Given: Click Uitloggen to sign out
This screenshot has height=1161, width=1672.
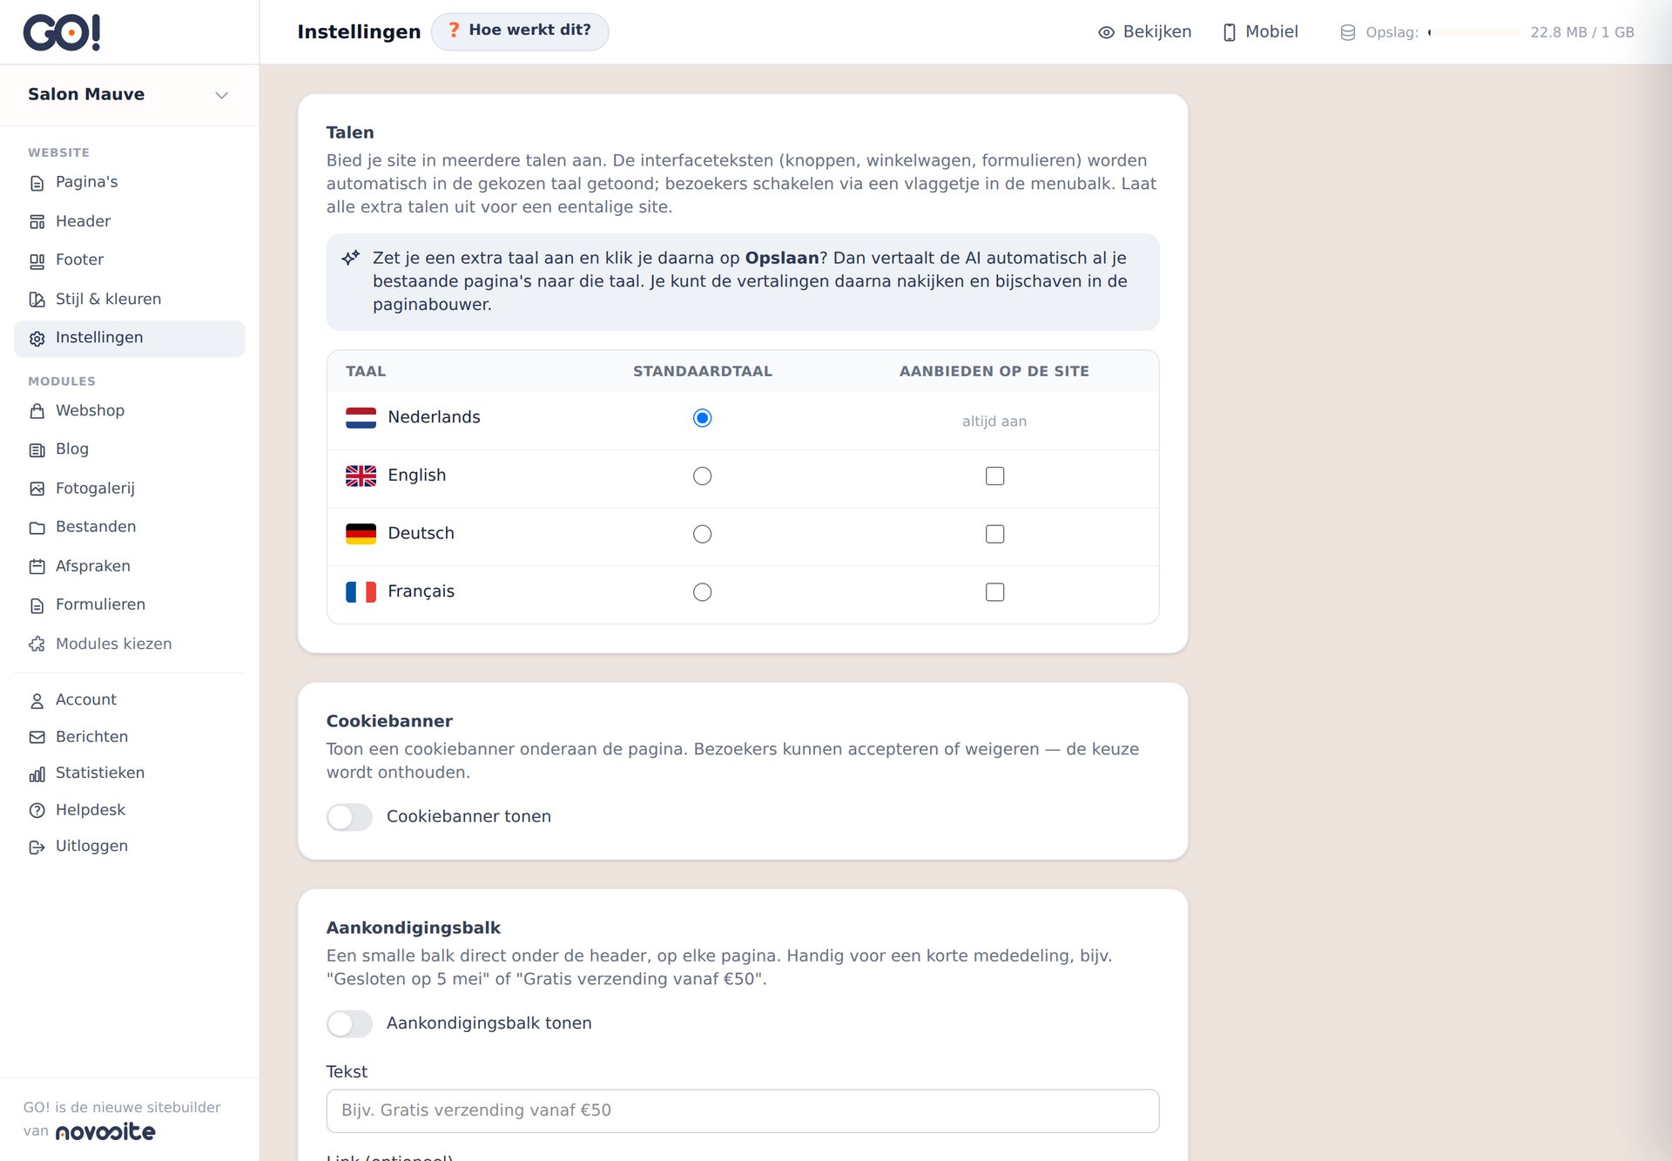Looking at the screenshot, I should pyautogui.click(x=129, y=847).
